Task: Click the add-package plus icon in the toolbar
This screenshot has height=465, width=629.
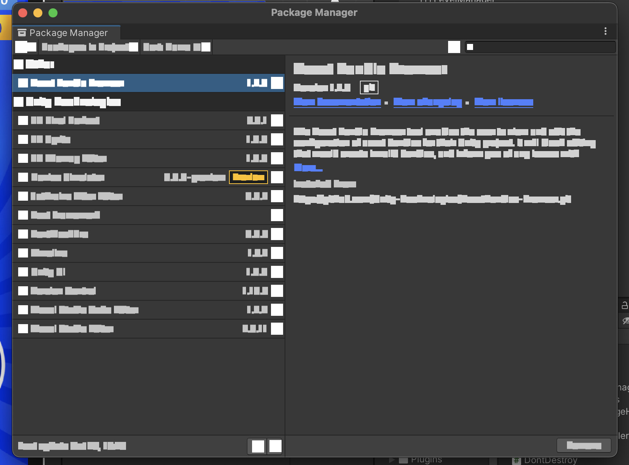Action: coord(25,47)
